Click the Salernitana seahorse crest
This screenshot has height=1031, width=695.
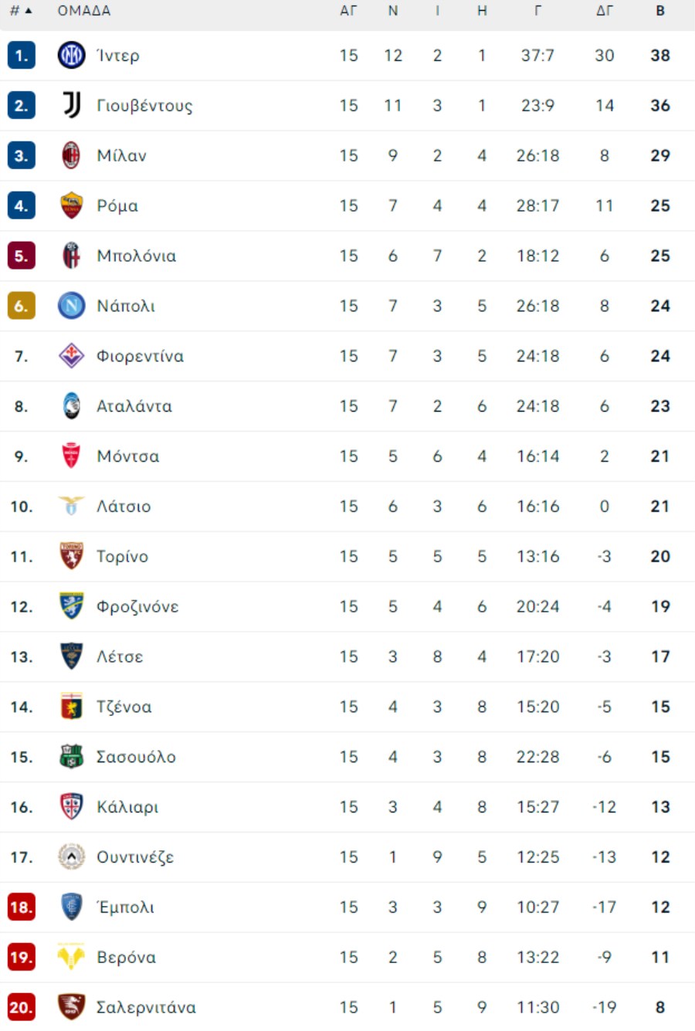pos(71,1007)
